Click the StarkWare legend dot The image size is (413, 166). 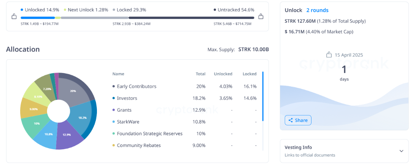click(x=114, y=122)
